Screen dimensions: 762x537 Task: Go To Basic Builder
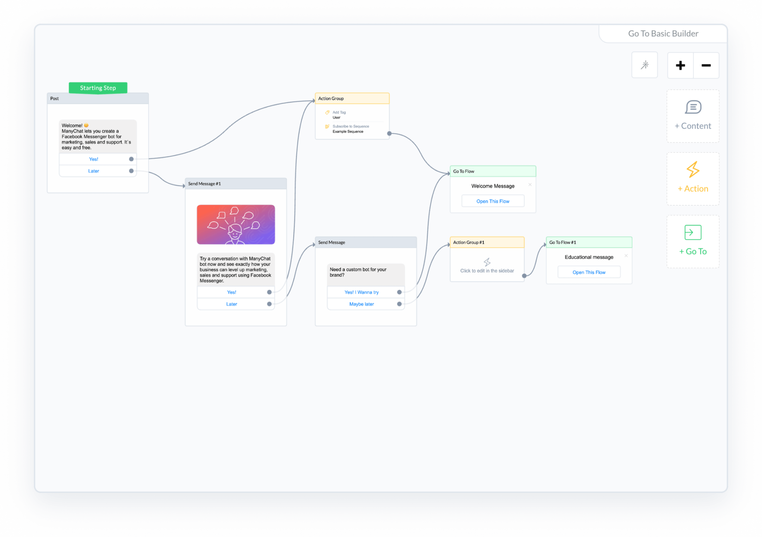click(663, 33)
